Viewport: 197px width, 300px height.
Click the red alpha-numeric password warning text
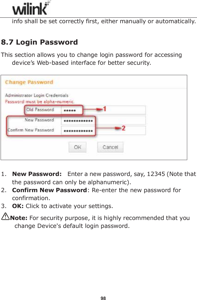(39, 101)
